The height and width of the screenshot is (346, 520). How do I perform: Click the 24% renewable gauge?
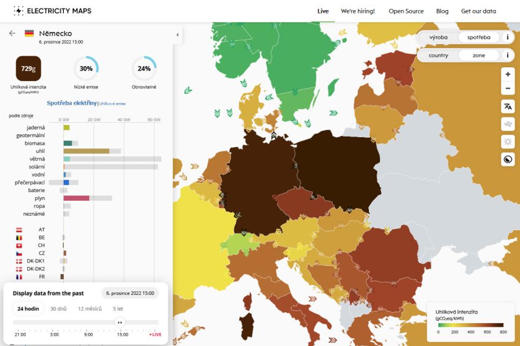click(x=144, y=68)
